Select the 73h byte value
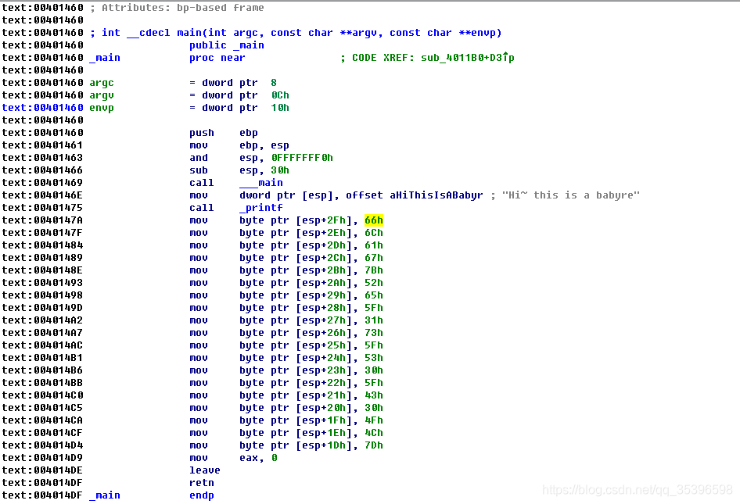Image resolution: width=740 pixels, height=504 pixels. point(373,333)
